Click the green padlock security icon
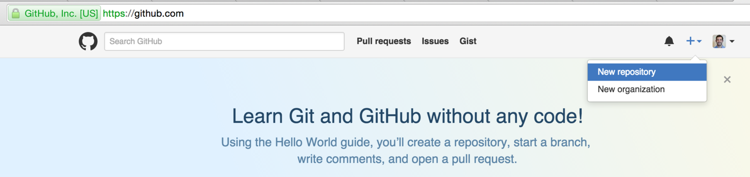 pos(15,14)
